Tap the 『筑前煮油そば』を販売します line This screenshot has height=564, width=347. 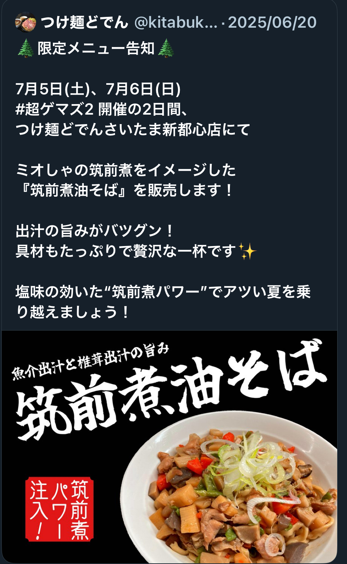[124, 190]
